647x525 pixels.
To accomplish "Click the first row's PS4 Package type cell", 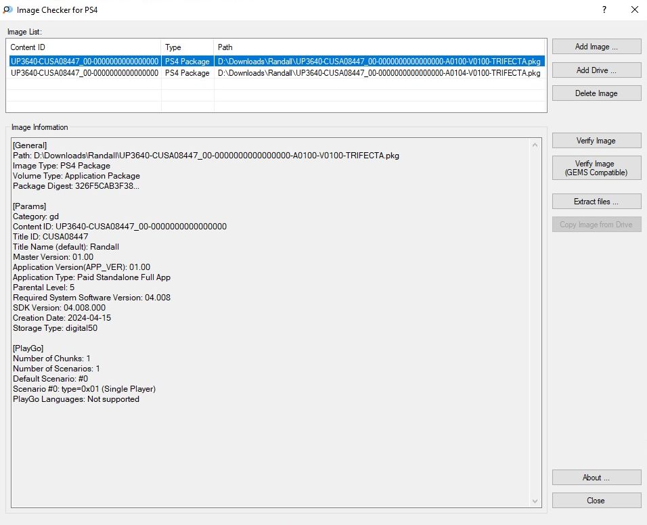I will tap(187, 62).
